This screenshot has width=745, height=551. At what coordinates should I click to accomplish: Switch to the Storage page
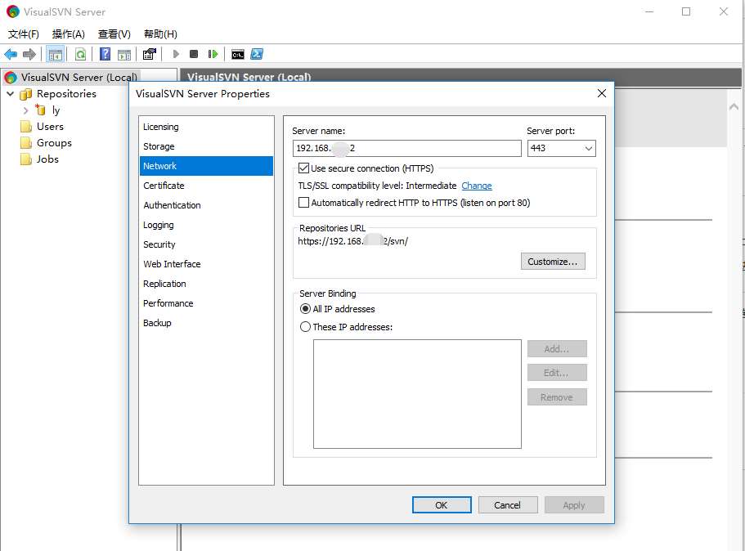click(206, 146)
